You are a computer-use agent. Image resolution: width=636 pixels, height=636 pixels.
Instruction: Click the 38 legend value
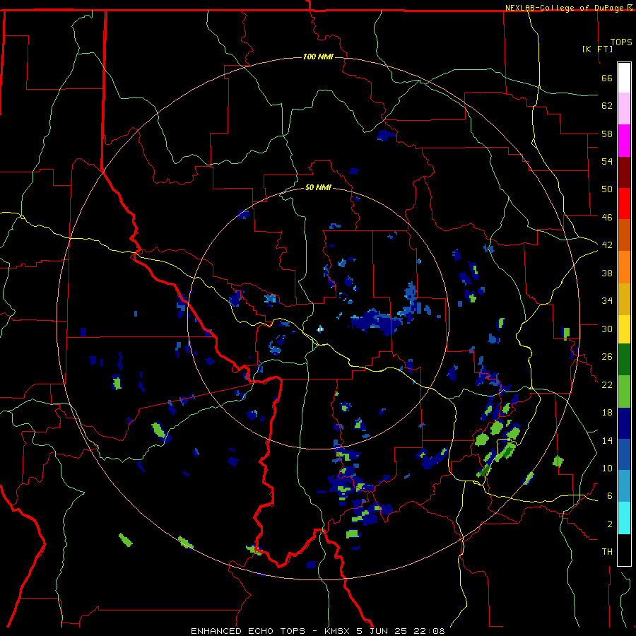coord(607,273)
